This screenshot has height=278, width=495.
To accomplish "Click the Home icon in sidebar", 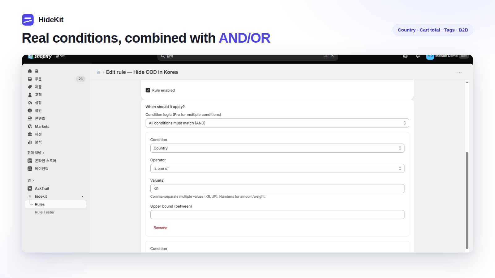I will tap(30, 71).
